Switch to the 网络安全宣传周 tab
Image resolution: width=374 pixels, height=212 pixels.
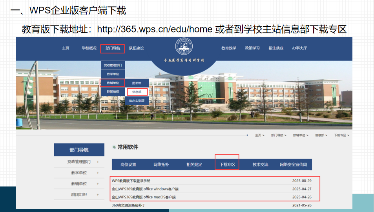(294, 164)
